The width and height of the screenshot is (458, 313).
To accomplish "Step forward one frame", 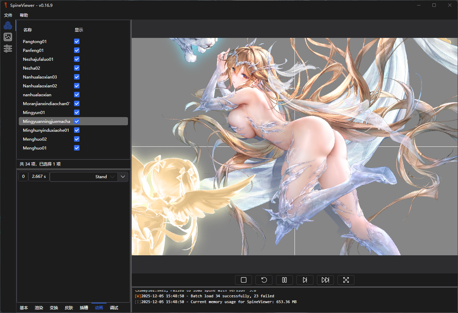I will click(305, 280).
